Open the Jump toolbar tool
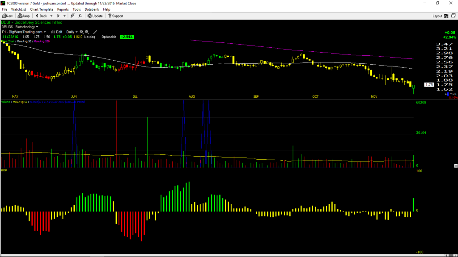 pyautogui.click(x=24, y=16)
